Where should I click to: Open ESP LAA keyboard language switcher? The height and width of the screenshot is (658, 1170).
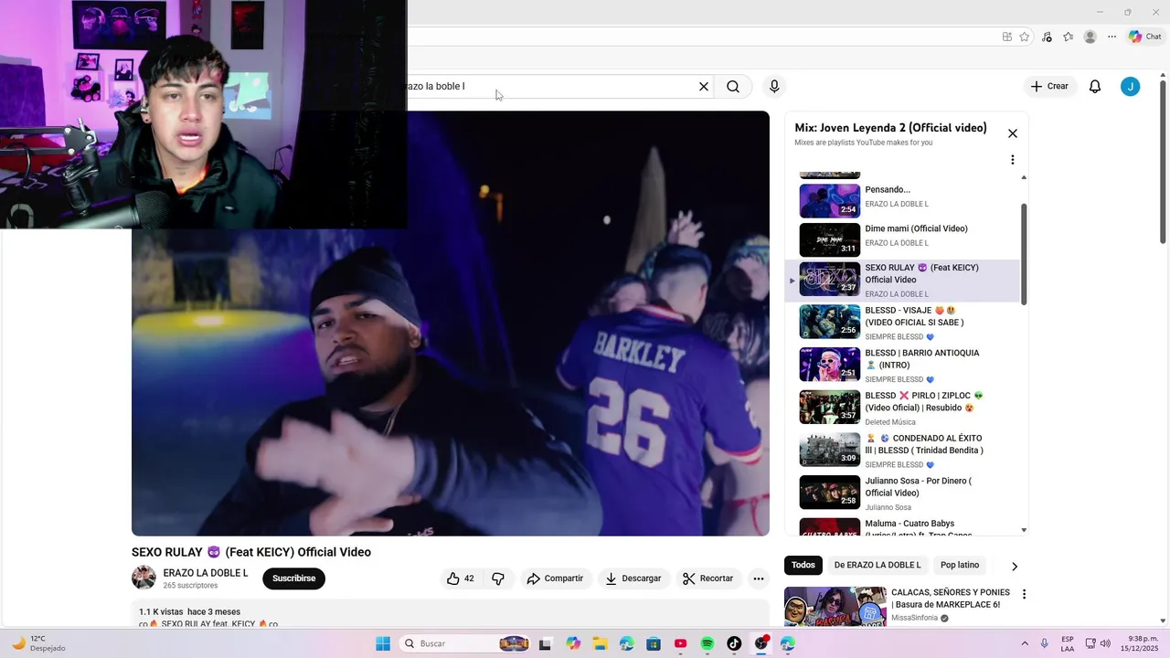point(1068,643)
